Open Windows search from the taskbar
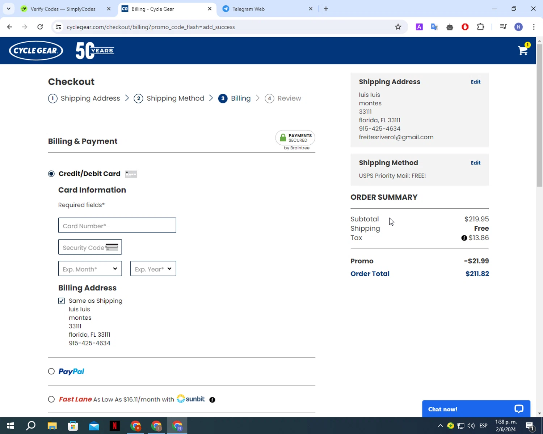Viewport: 543px width, 434px height. 31,426
